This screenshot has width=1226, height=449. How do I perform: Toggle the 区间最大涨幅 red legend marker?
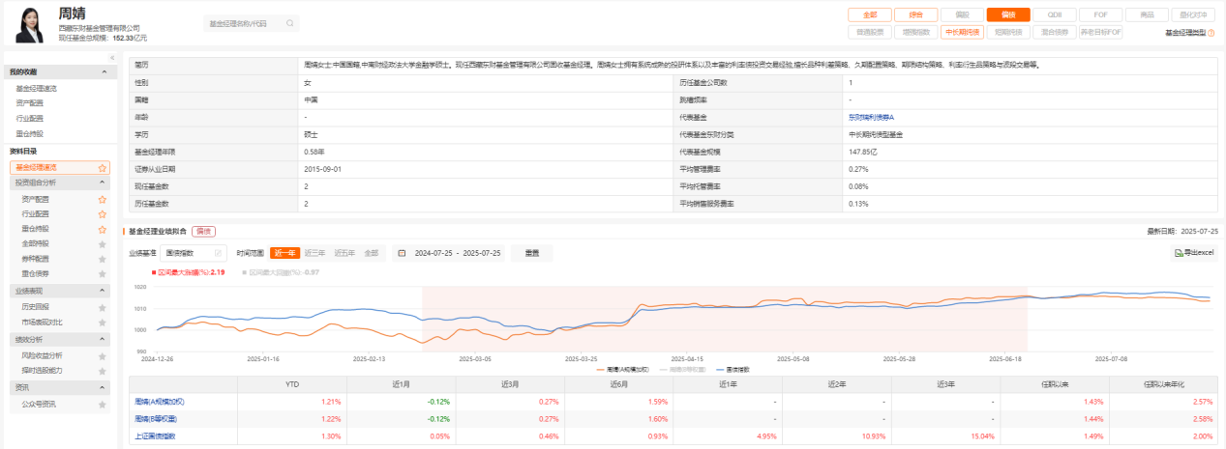click(x=153, y=273)
